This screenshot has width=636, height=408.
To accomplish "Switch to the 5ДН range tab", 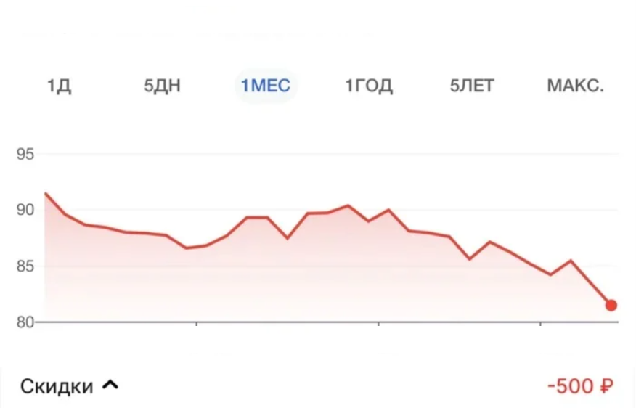I will [162, 86].
